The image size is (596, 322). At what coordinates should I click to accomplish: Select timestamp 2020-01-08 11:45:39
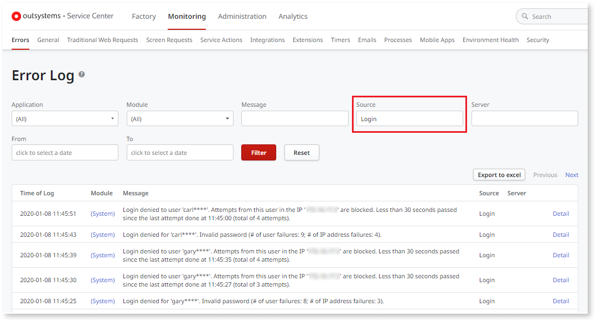pyautogui.click(x=48, y=255)
